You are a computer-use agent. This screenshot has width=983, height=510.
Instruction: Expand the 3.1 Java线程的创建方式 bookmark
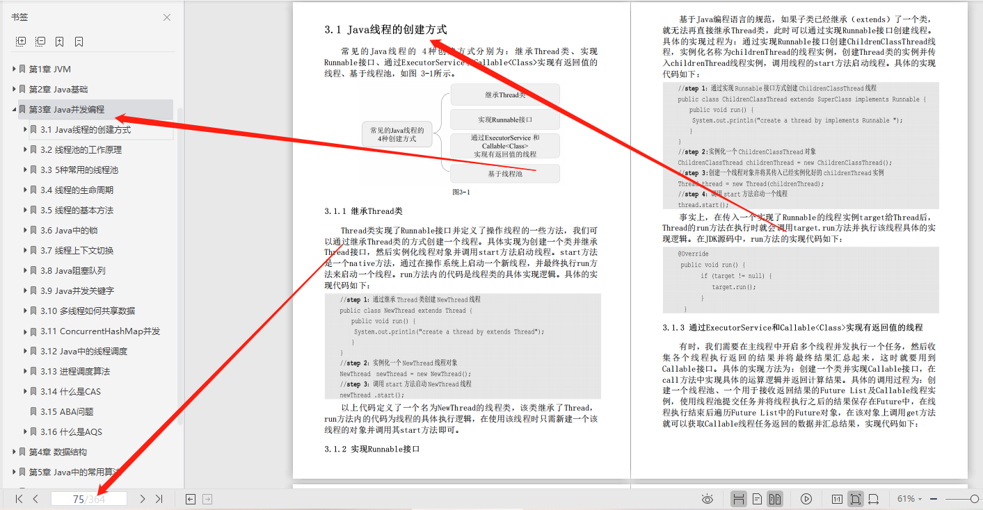coord(25,130)
